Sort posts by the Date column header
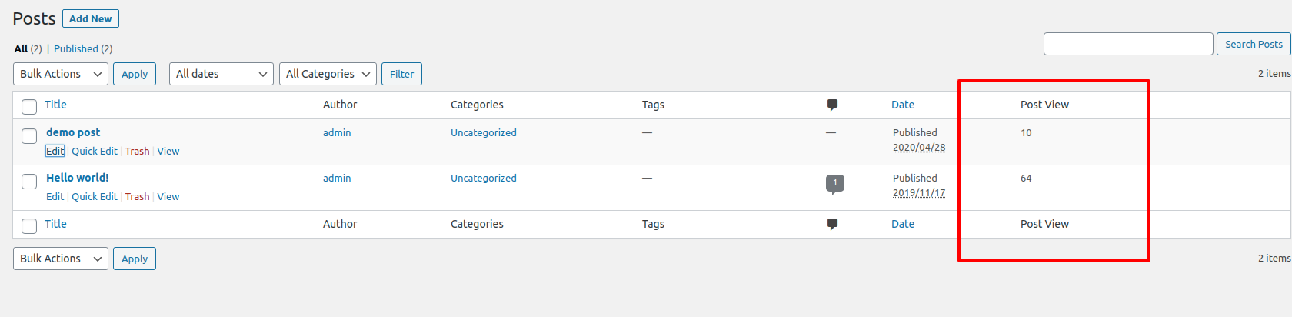The height and width of the screenshot is (317, 1292). click(903, 105)
